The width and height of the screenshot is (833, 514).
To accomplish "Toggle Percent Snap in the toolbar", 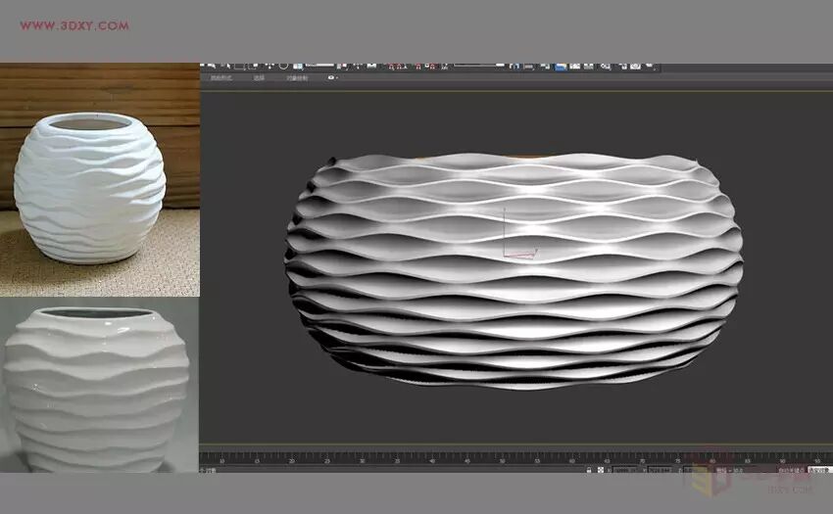I will 418,67.
